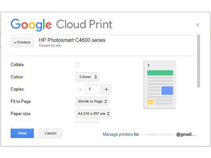The height and width of the screenshot is (158, 211).
Task: Click the Google logo
Action: [x=31, y=25]
